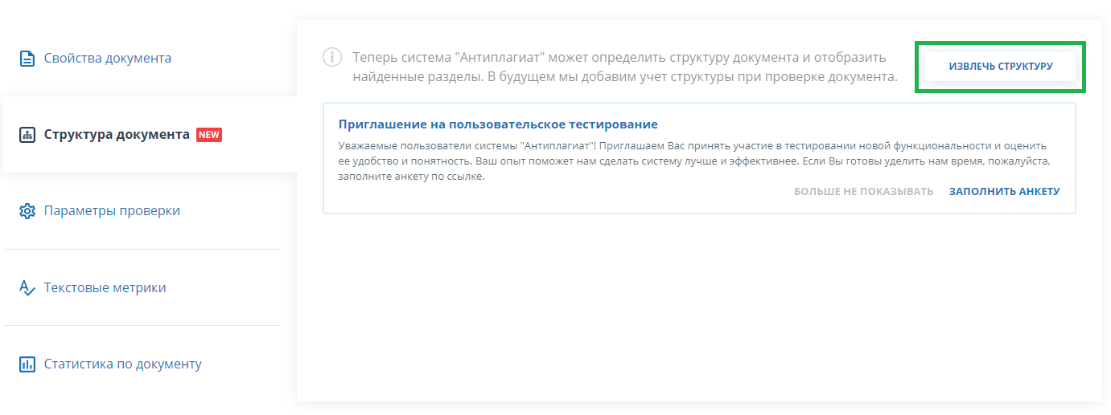Image resolution: width=1111 pixels, height=415 pixels.
Task: Click the document properties page icon
Action: [x=27, y=59]
